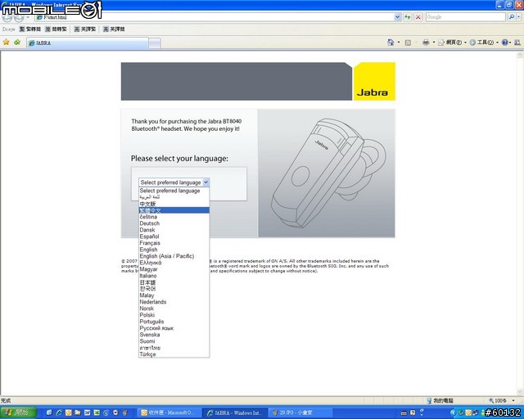The height and width of the screenshot is (419, 524).
Task: Click in the address bar field
Action: (215, 17)
